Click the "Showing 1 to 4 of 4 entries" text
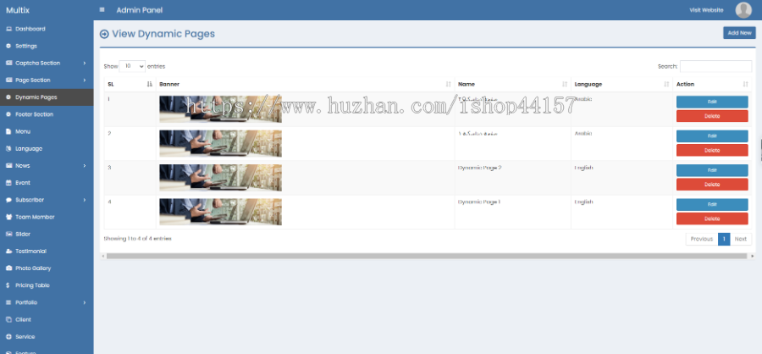Image resolution: width=762 pixels, height=354 pixels. pyautogui.click(x=137, y=239)
